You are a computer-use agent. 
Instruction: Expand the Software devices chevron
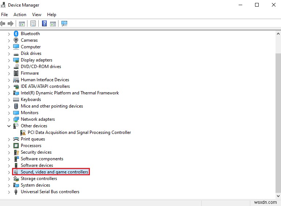click(x=9, y=166)
